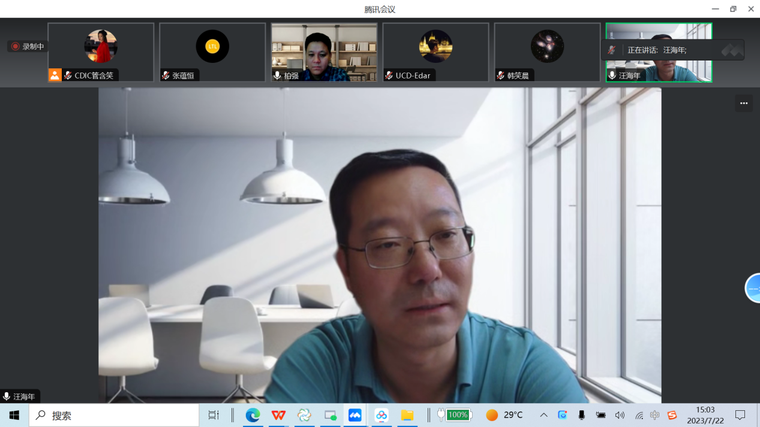
Task: Toggle the Chinese input mode indicator 中
Action: 654,415
